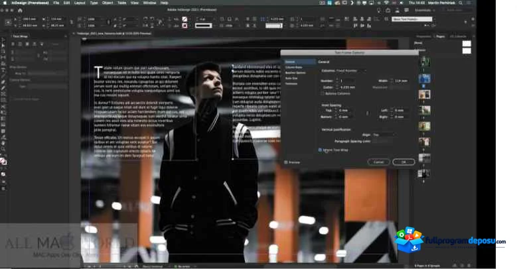Open the Type menu

click(94, 3)
